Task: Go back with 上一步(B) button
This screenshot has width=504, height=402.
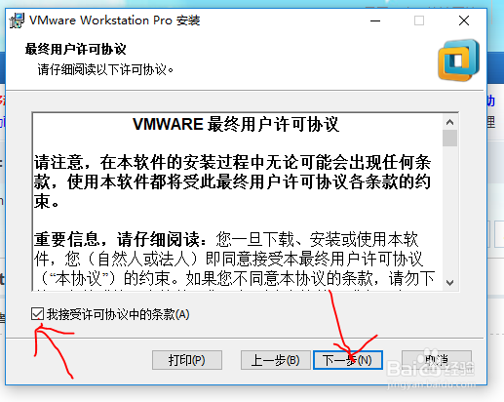Action: (275, 360)
